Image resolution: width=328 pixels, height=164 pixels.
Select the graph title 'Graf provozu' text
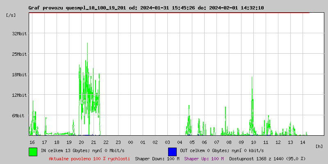(x=46, y=8)
